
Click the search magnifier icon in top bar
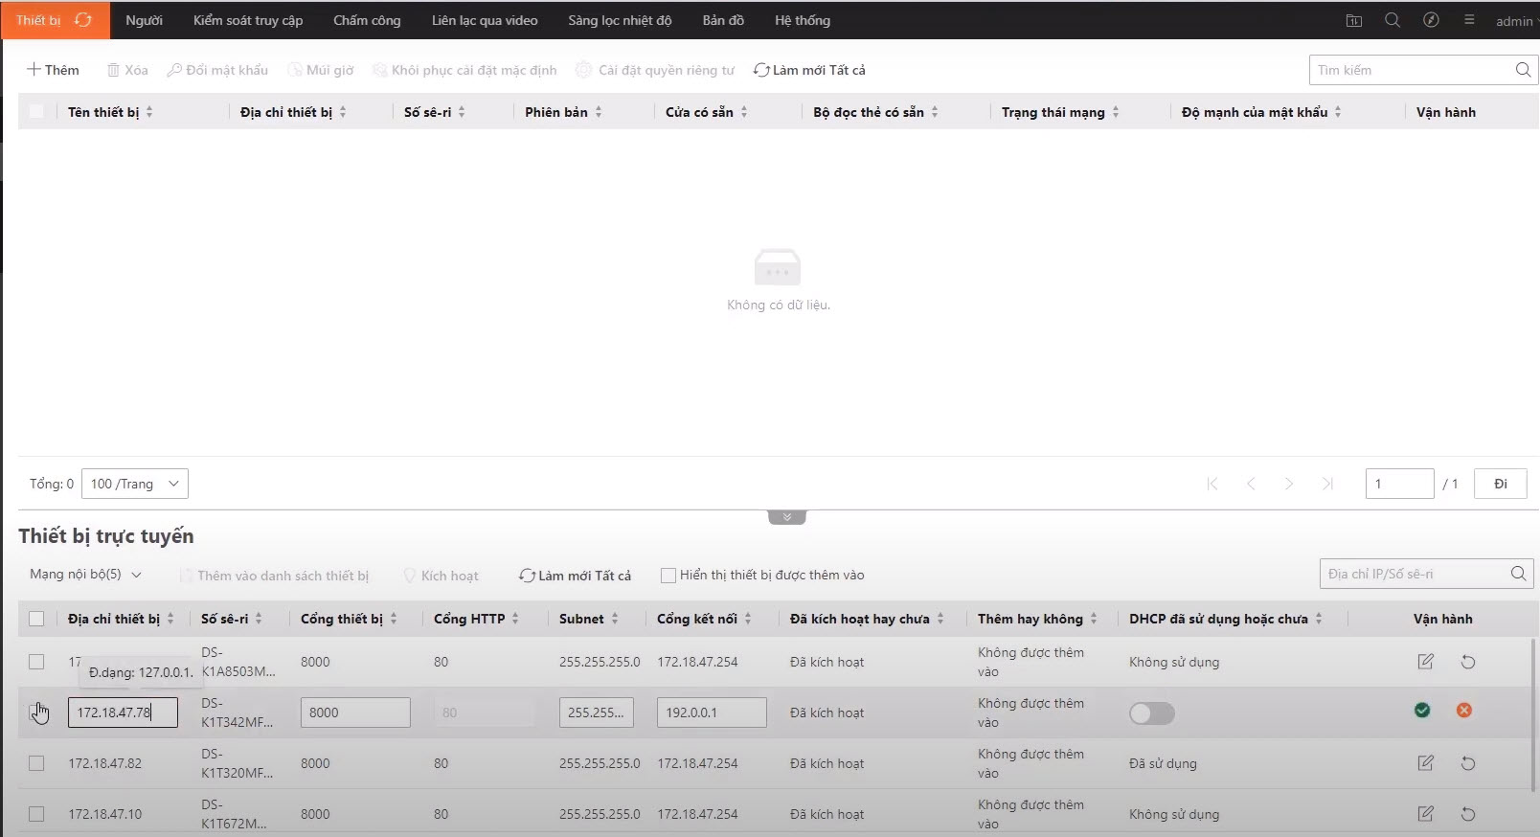pyautogui.click(x=1393, y=20)
